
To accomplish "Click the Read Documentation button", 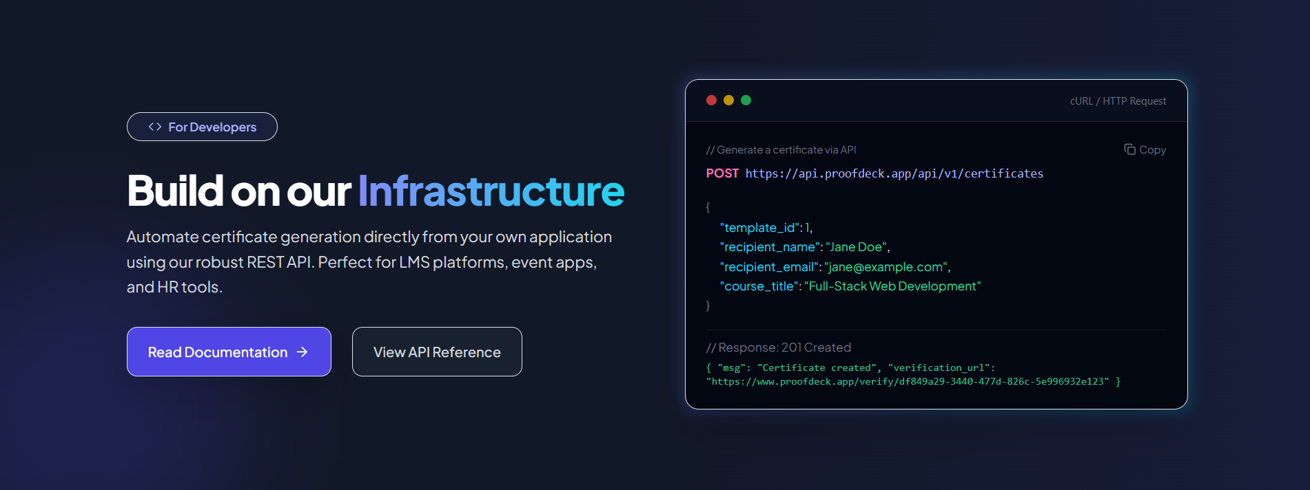I will [229, 352].
